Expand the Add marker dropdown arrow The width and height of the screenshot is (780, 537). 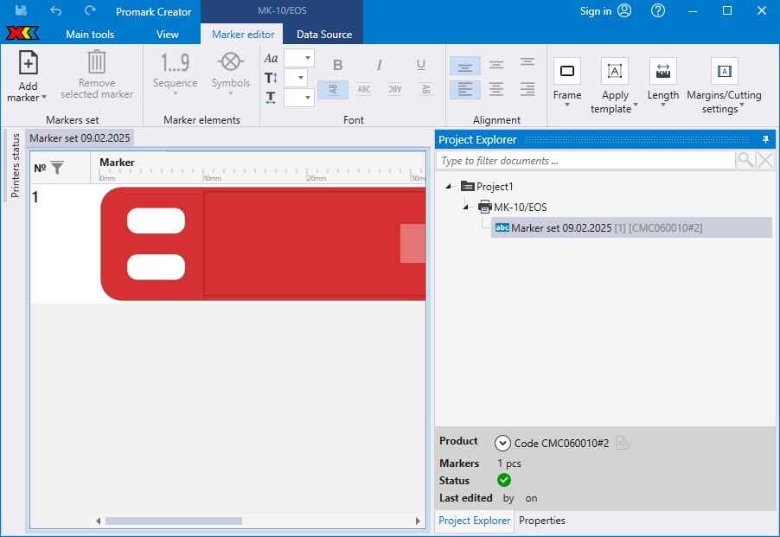(x=44, y=98)
